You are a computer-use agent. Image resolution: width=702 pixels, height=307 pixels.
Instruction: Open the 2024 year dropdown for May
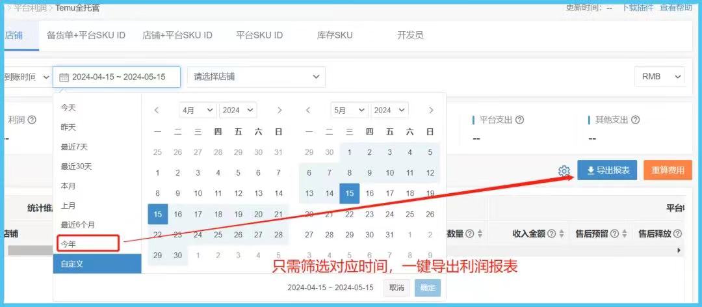pyautogui.click(x=389, y=111)
